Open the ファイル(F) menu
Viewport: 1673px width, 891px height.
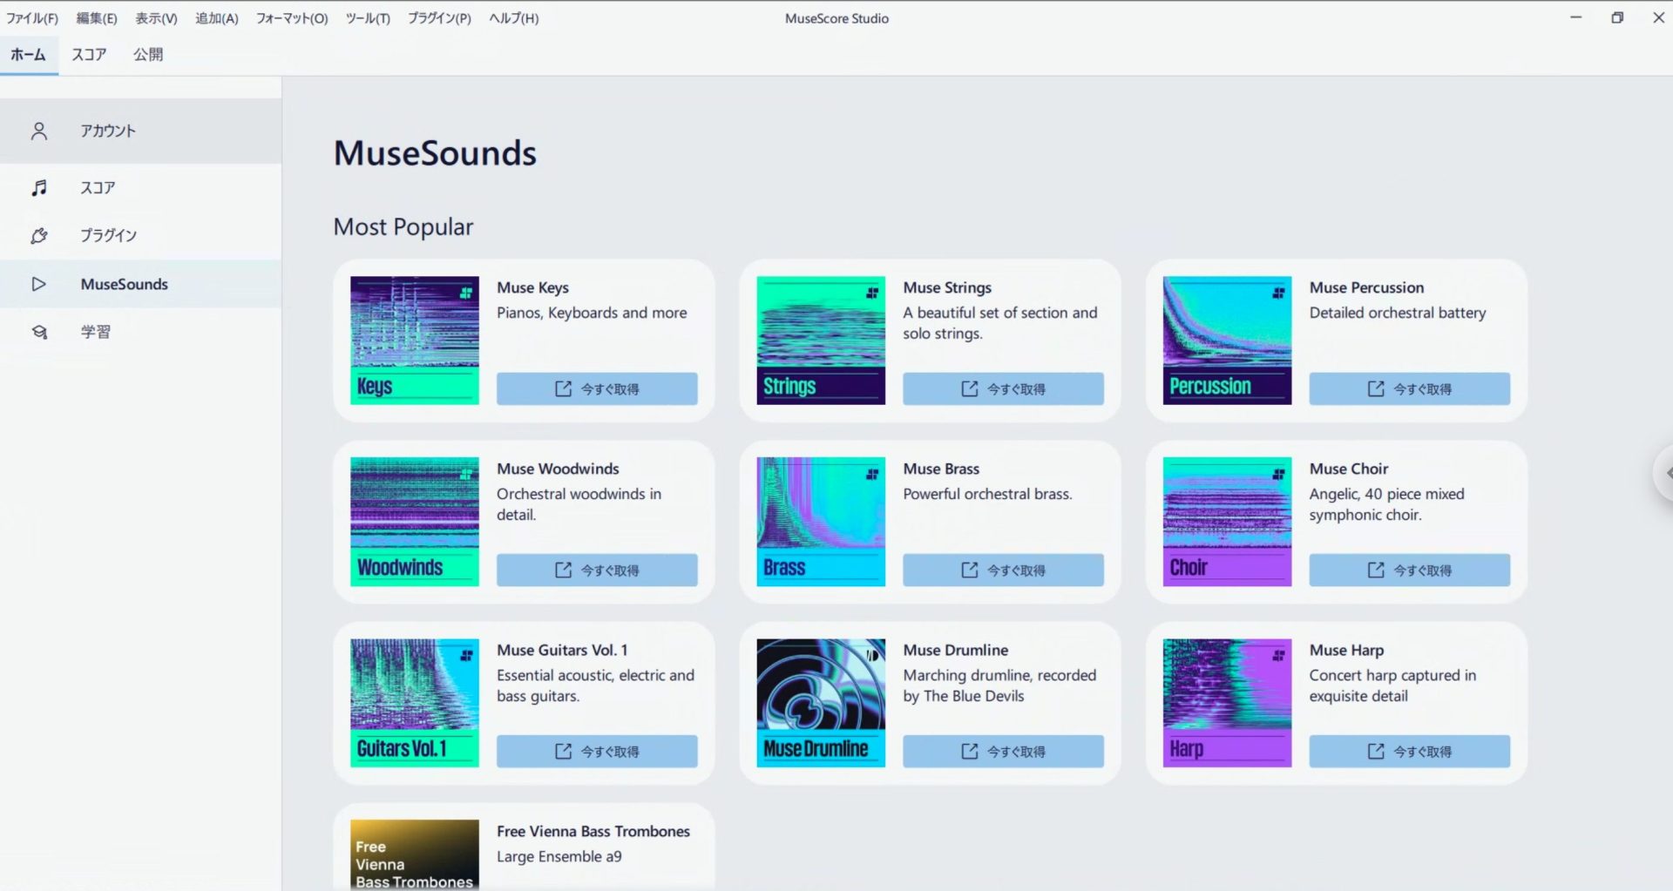point(32,18)
